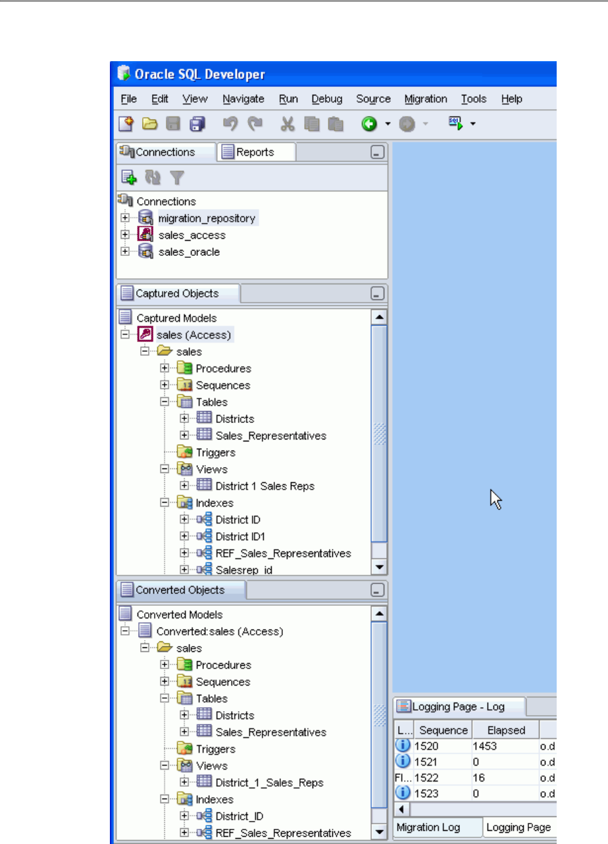608x844 pixels.
Task: Click the Cut scissors icon
Action: click(288, 123)
